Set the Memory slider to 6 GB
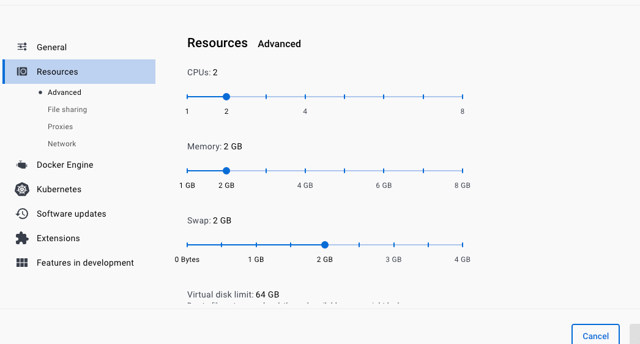The width and height of the screenshot is (640, 344). pos(384,171)
